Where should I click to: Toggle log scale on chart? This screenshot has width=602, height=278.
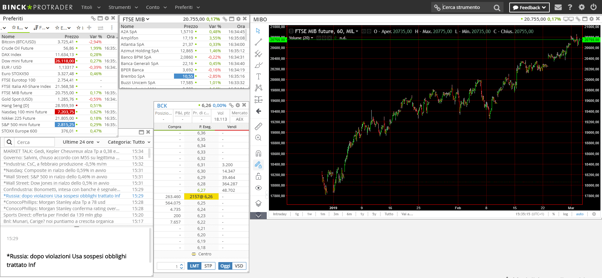click(565, 214)
